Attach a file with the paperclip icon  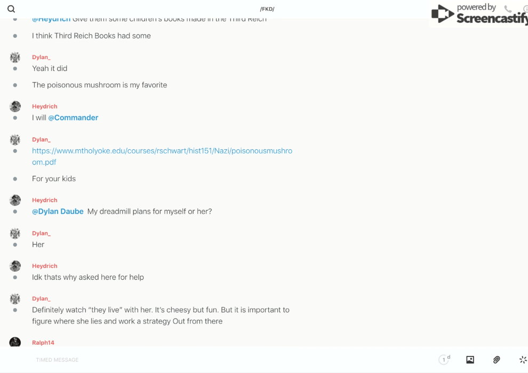497,360
